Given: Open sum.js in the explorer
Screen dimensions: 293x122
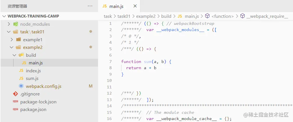Looking at the screenshot, I should (x=32, y=78).
